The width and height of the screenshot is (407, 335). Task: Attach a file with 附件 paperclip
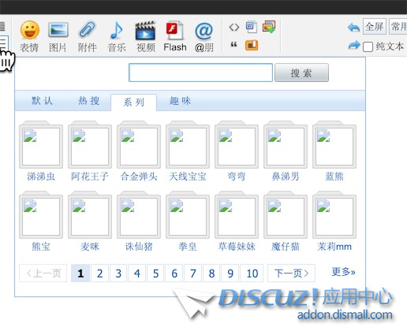[x=87, y=36]
